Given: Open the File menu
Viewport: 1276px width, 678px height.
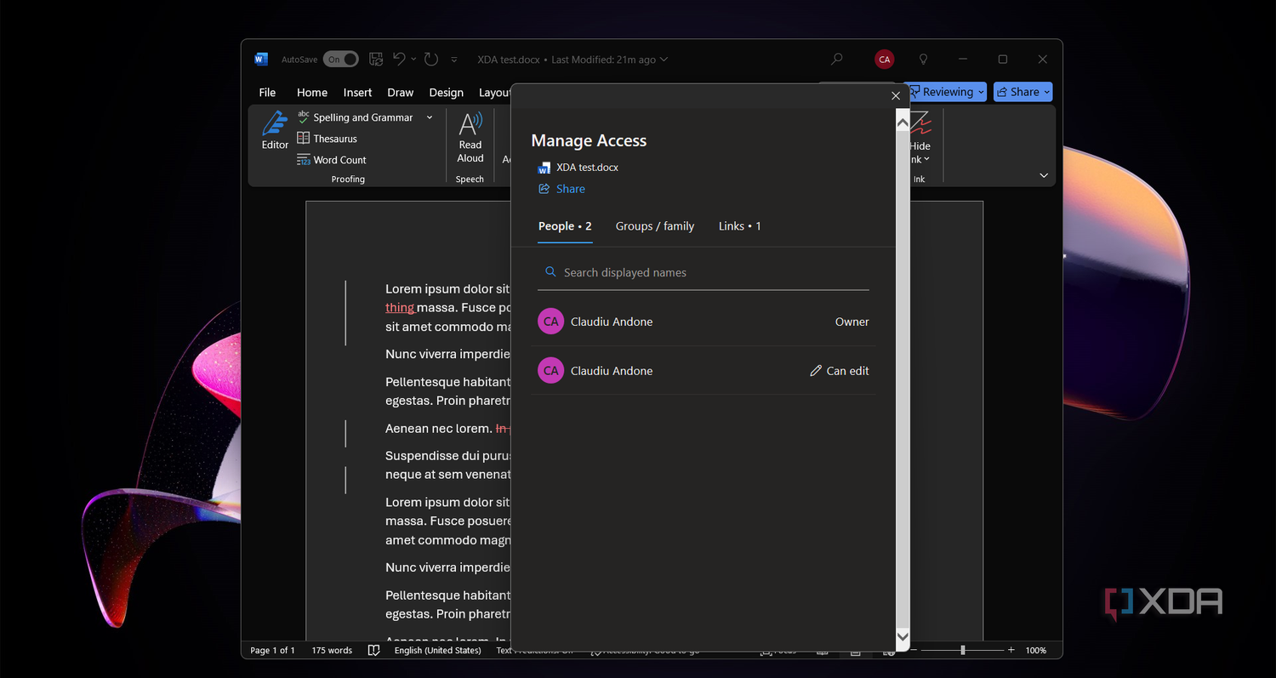Looking at the screenshot, I should click(x=267, y=93).
